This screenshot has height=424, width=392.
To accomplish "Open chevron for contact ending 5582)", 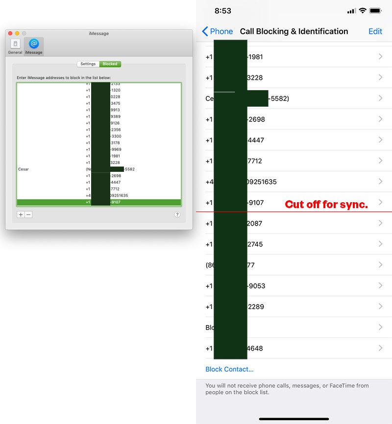I will [380, 98].
